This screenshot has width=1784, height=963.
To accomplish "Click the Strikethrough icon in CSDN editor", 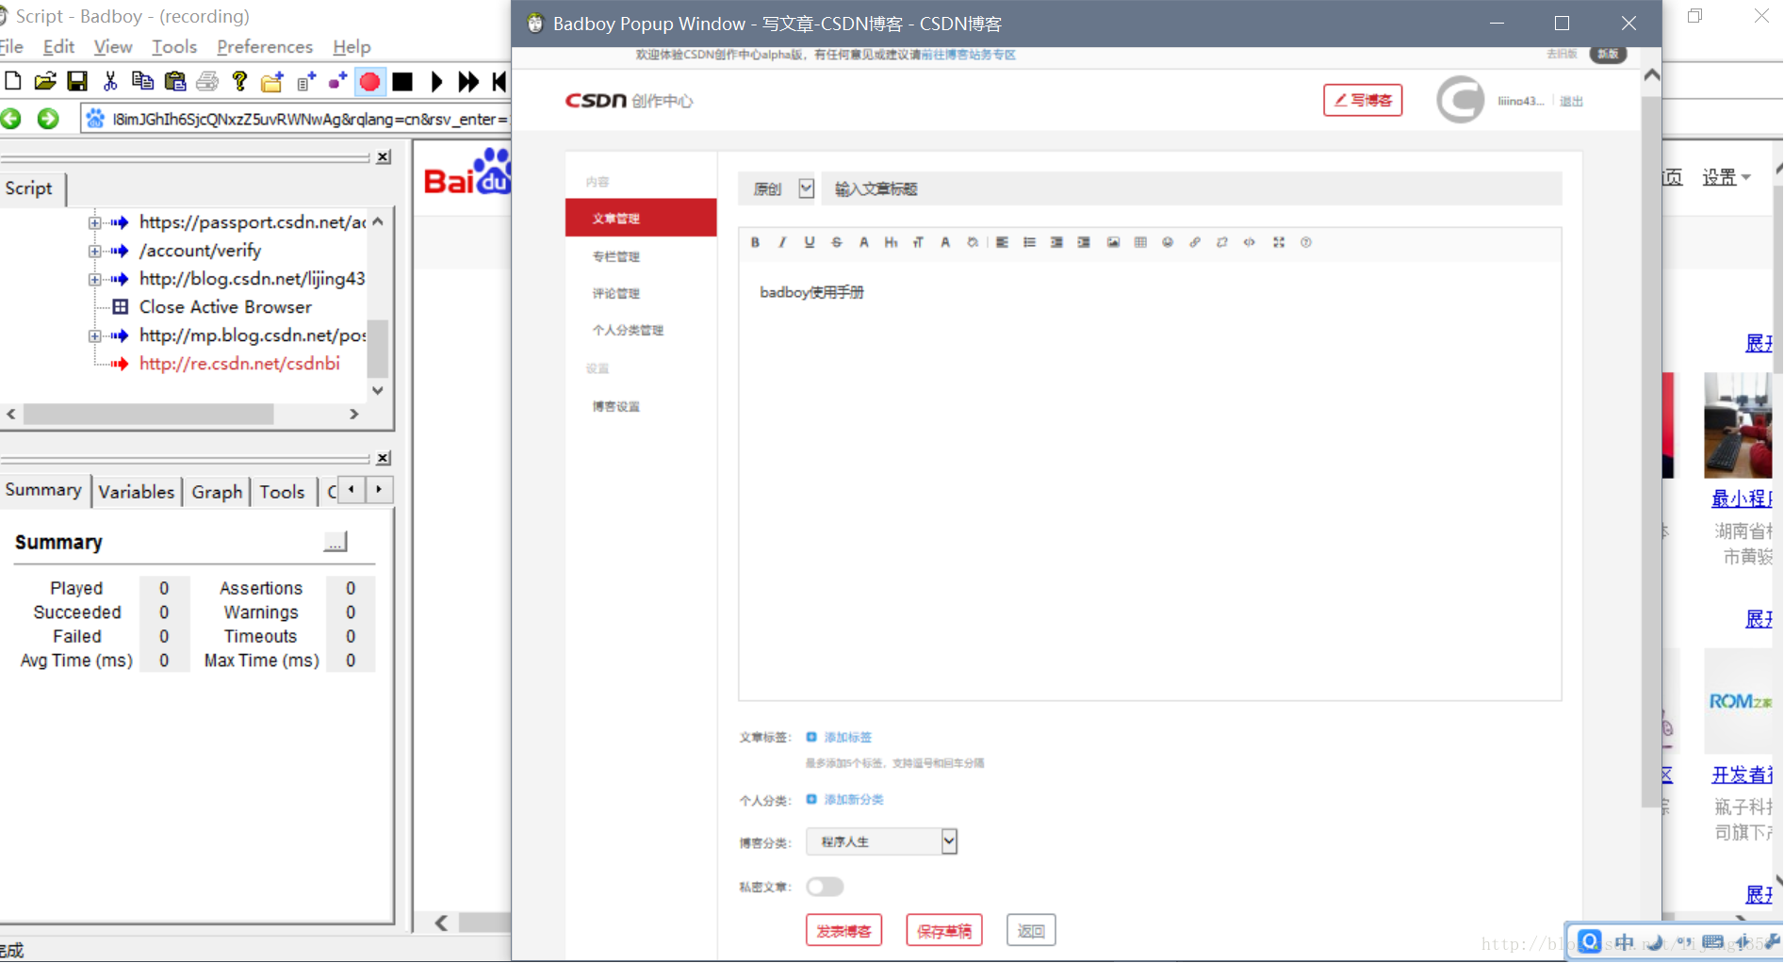I will click(837, 242).
